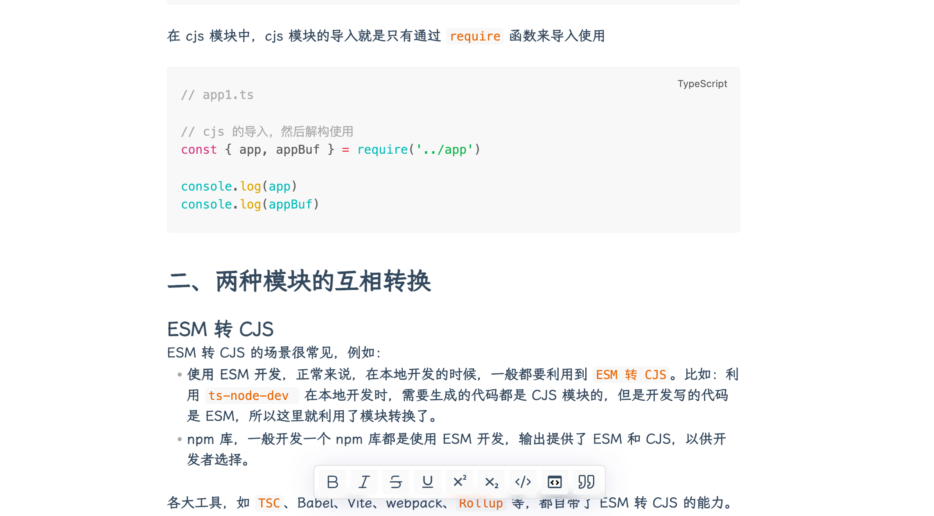Click the bullet starting with npm 库
934x516 pixels.
coord(456,449)
